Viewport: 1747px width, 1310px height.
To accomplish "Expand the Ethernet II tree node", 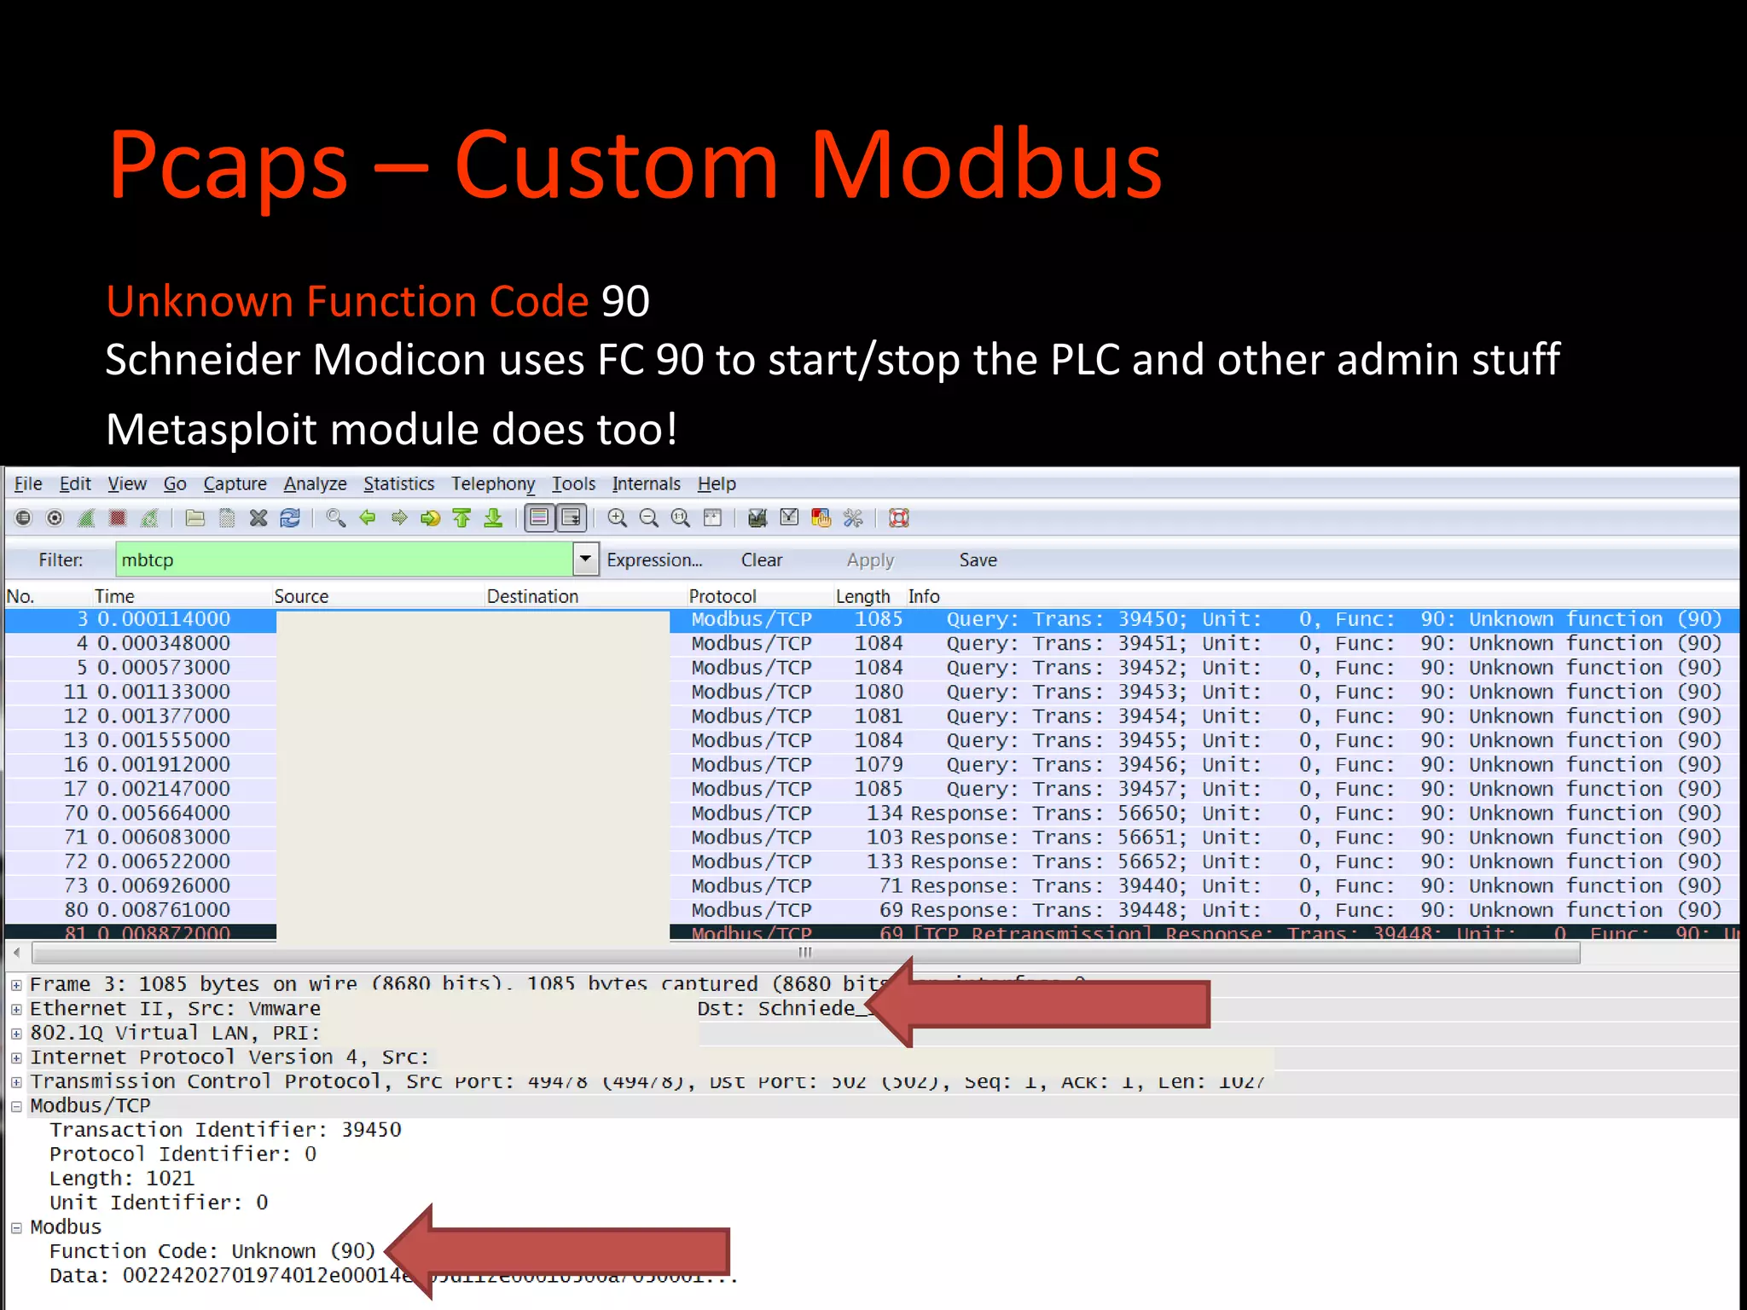I will [x=16, y=1009].
